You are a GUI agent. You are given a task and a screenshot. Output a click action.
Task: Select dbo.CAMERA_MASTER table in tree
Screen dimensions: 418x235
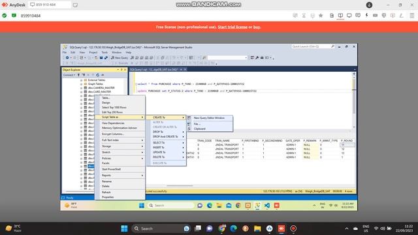coord(101,88)
